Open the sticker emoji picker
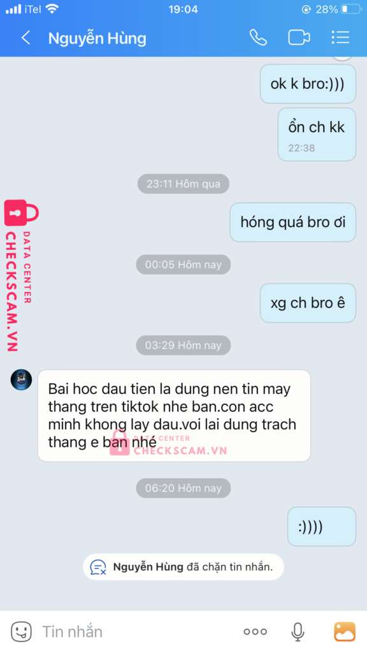This screenshot has height=653, width=367. (21, 631)
